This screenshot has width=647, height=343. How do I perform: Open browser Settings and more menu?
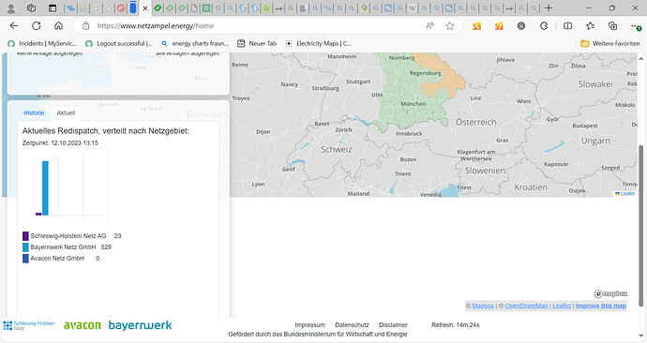pos(636,26)
